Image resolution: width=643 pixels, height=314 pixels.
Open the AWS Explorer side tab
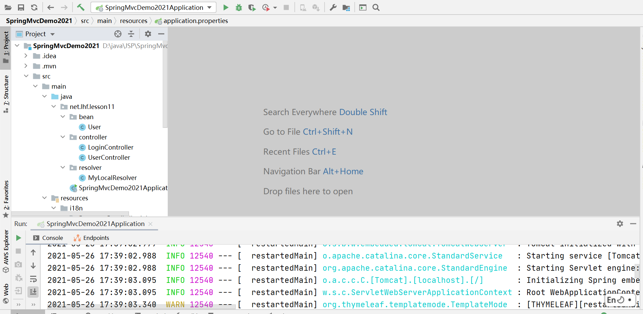click(6, 251)
